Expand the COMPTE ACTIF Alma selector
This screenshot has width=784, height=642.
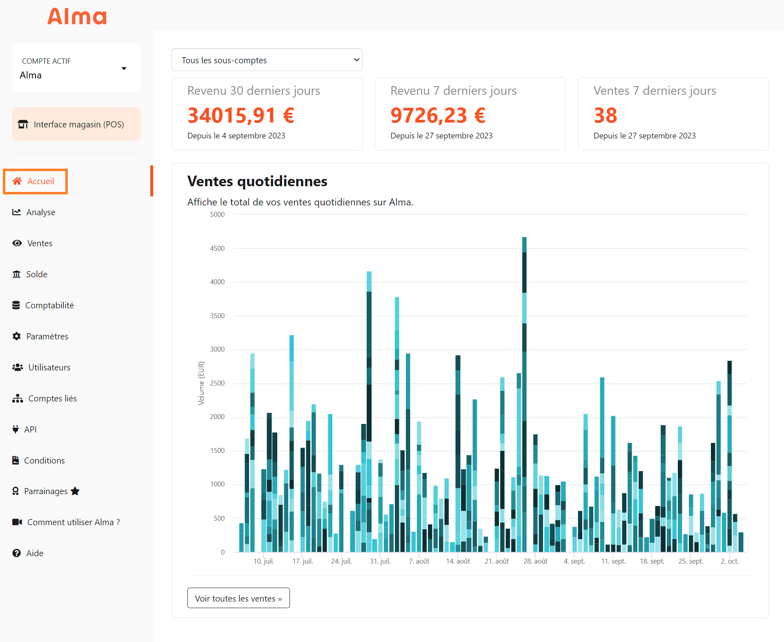[76, 68]
